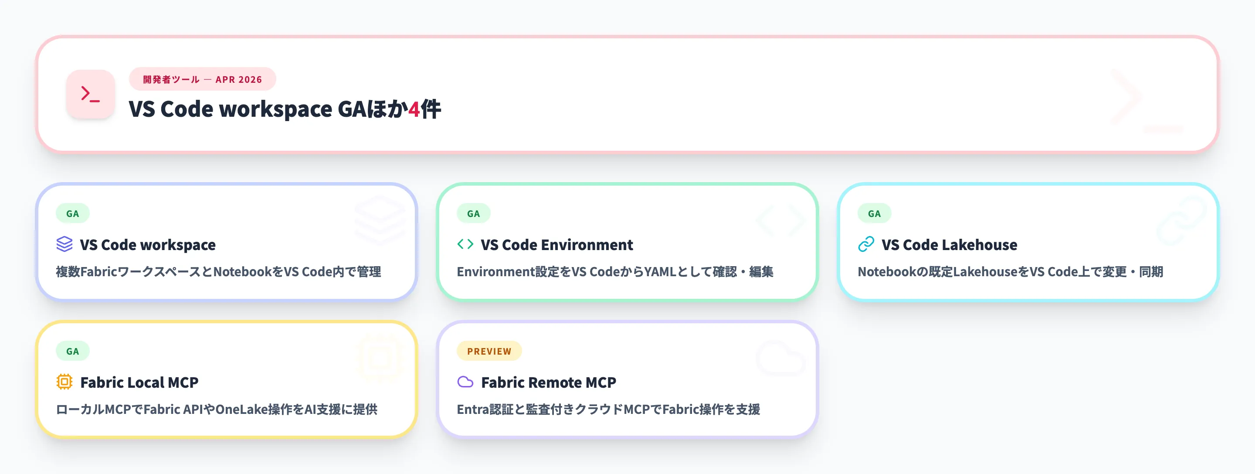The width and height of the screenshot is (1255, 474).
Task: Click the Entra認証 description text
Action: pyautogui.click(x=608, y=409)
